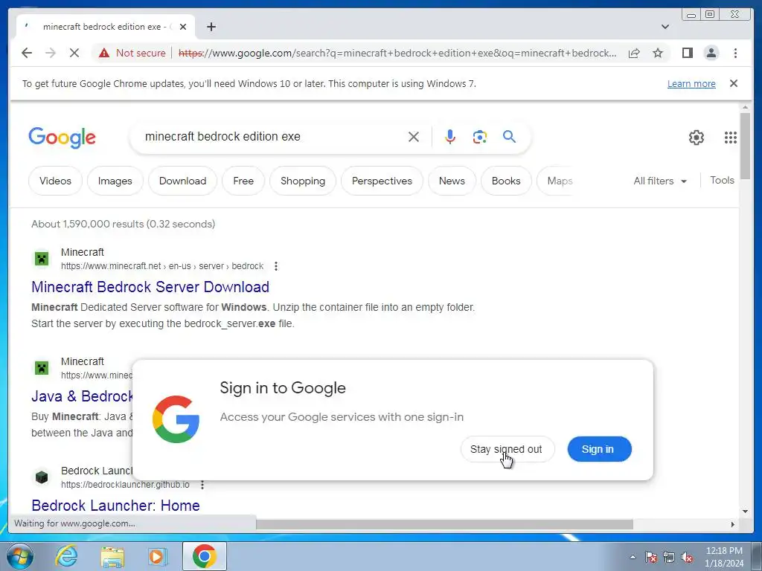Viewport: 762px width, 571px height.
Task: Open Windows Media Player from taskbar
Action: pyautogui.click(x=157, y=556)
